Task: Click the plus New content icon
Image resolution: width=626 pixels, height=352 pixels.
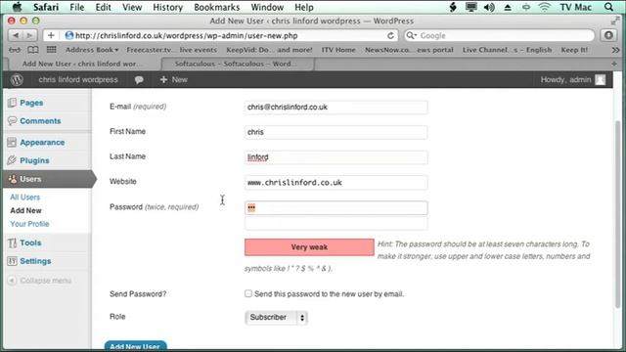Action: pyautogui.click(x=163, y=79)
